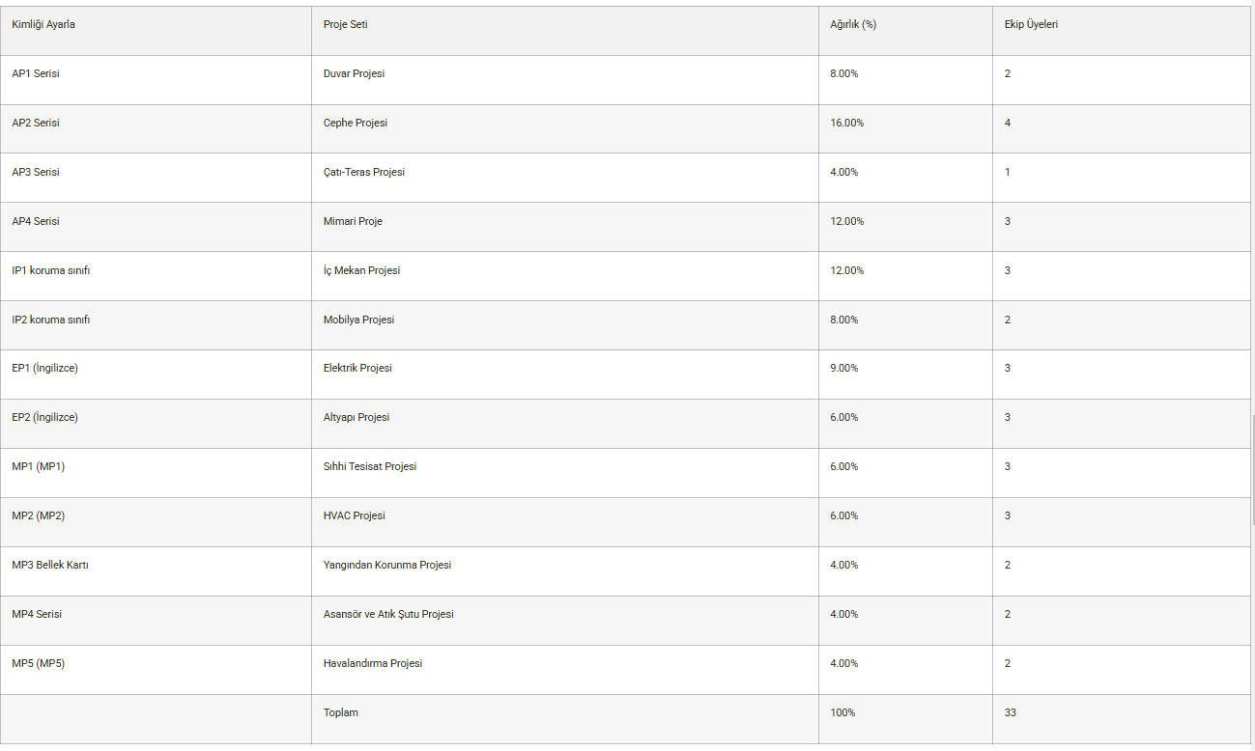Select the team total value 33
The width and height of the screenshot is (1255, 751).
pyautogui.click(x=1010, y=712)
